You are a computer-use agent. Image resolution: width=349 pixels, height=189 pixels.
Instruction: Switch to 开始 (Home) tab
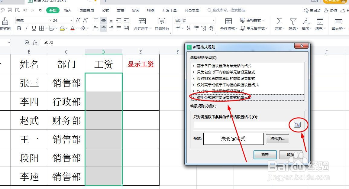point(53,10)
